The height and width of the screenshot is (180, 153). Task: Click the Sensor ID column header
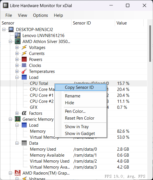pyautogui.click(x=93, y=23)
